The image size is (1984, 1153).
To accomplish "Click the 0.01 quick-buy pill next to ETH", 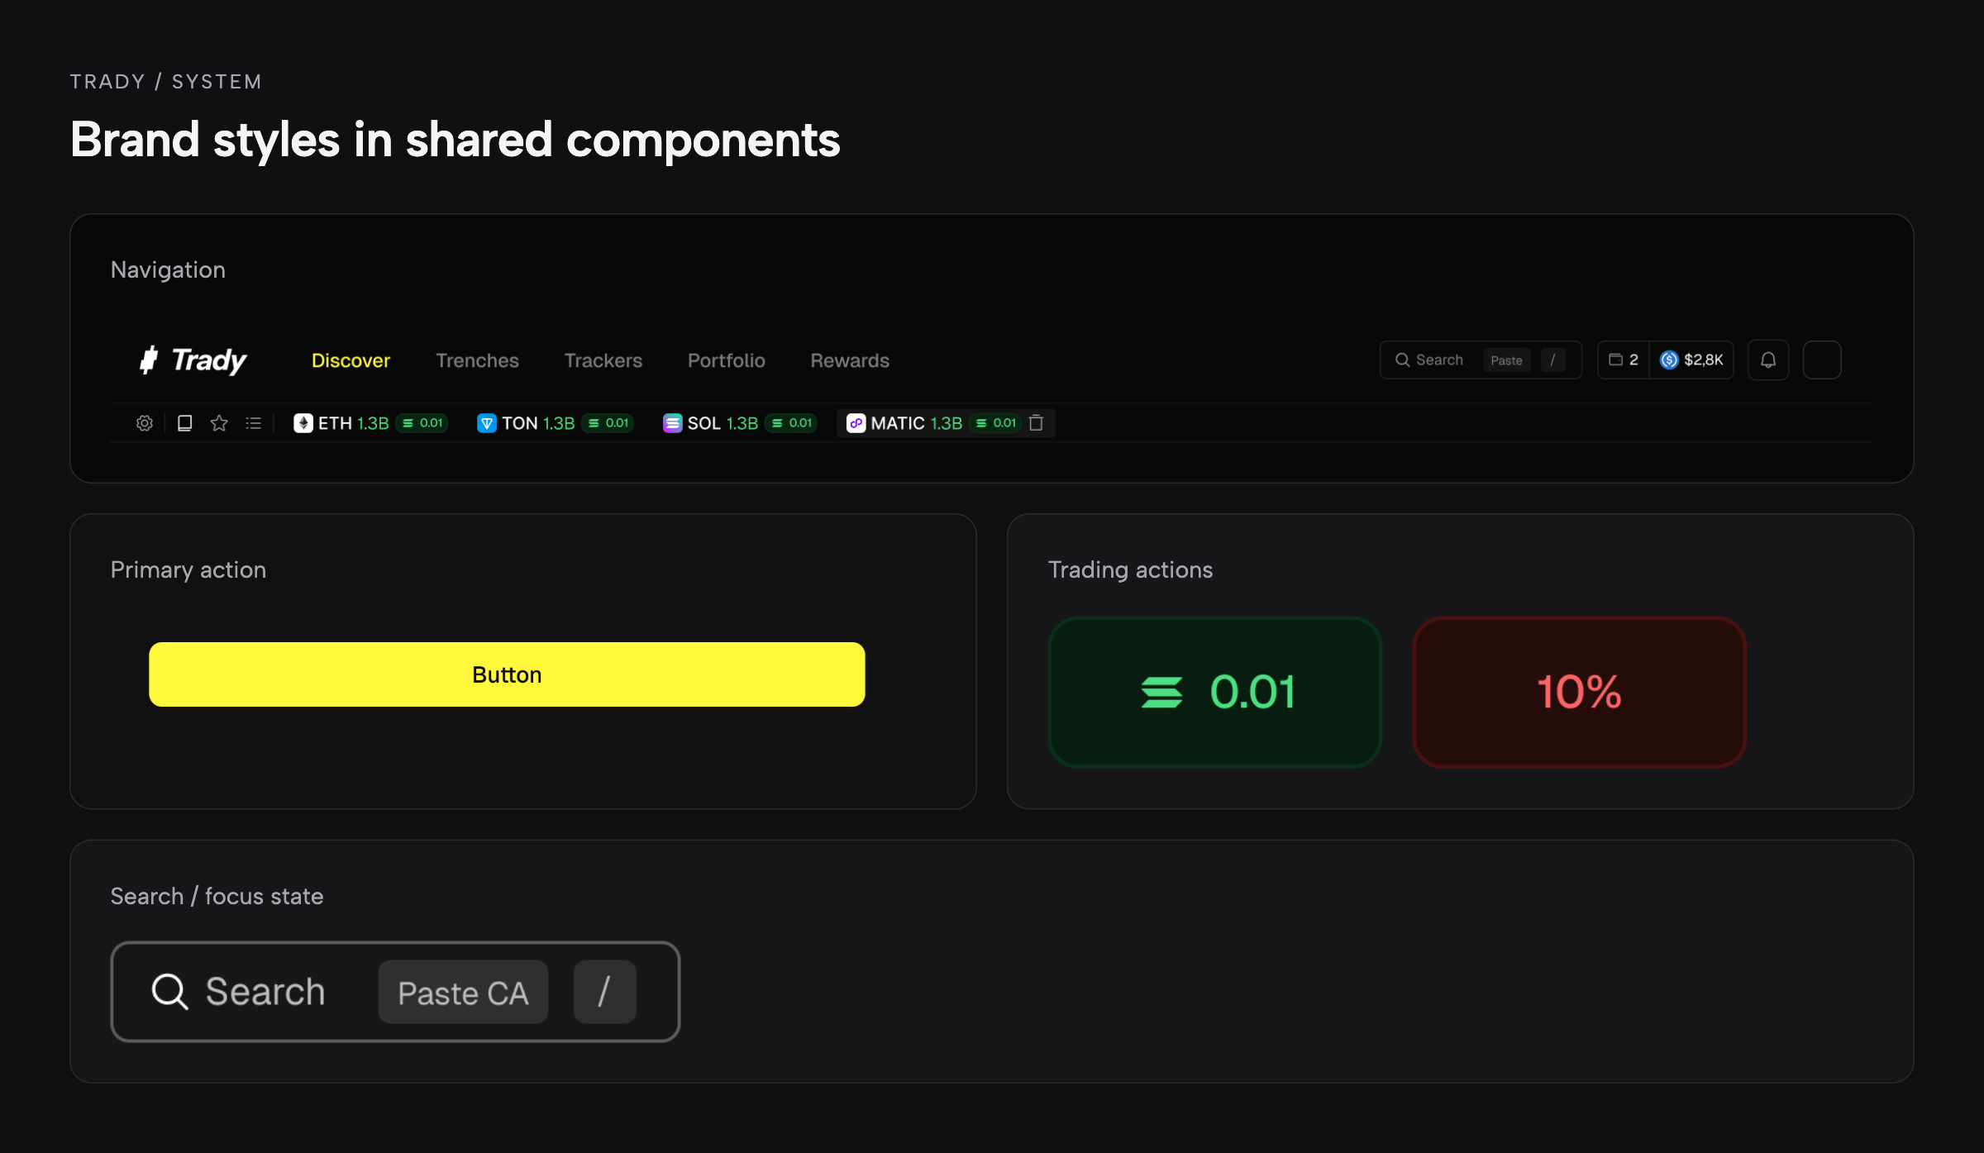I will (x=422, y=423).
